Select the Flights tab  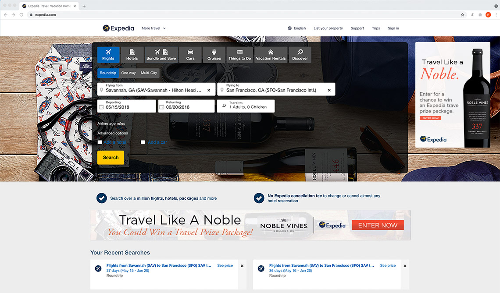coord(108,54)
